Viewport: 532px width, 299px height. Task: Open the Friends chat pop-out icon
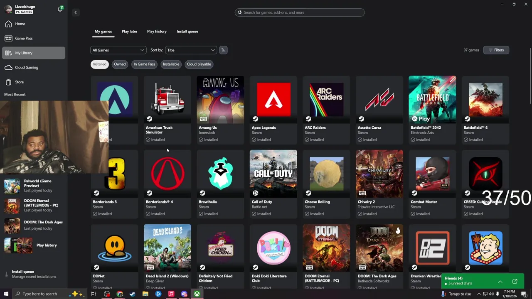[x=515, y=282]
